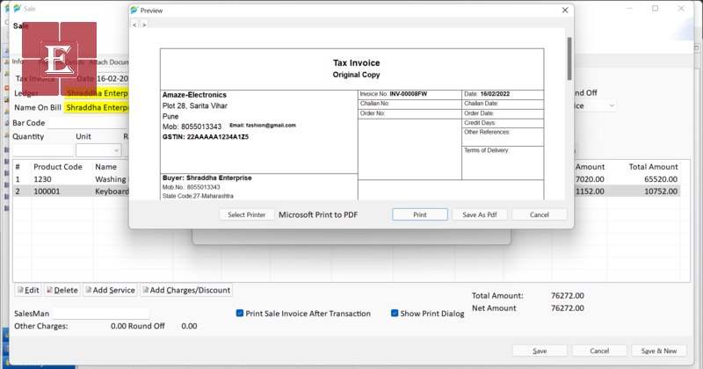The image size is (703, 369).
Task: Click the Delete item button
Action: click(x=62, y=290)
